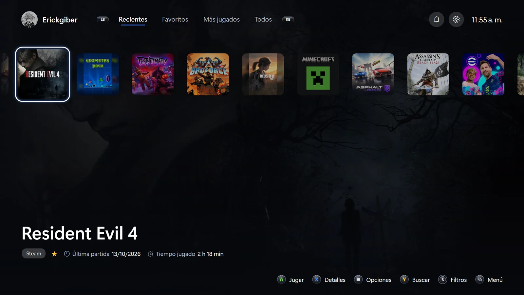The image size is (524, 295).
Task: Click the LB shoulder button icon
Action: pyautogui.click(x=103, y=19)
